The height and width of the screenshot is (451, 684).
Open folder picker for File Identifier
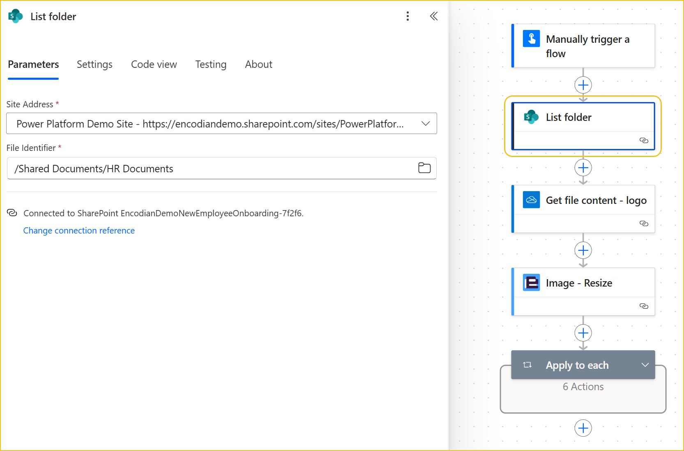[x=424, y=168]
